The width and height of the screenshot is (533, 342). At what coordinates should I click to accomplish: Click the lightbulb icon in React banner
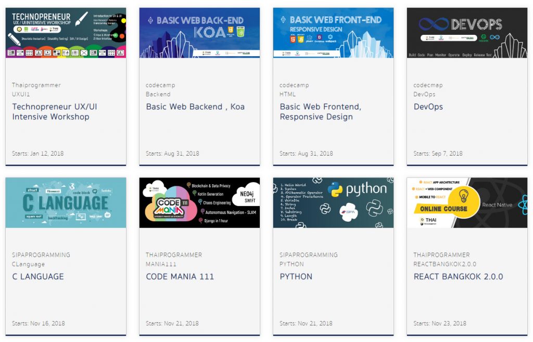click(x=464, y=196)
